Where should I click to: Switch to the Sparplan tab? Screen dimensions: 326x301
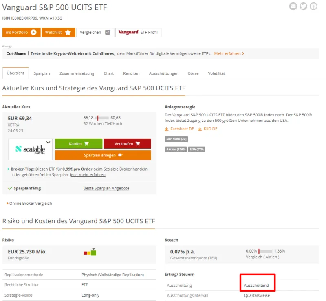tap(42, 73)
